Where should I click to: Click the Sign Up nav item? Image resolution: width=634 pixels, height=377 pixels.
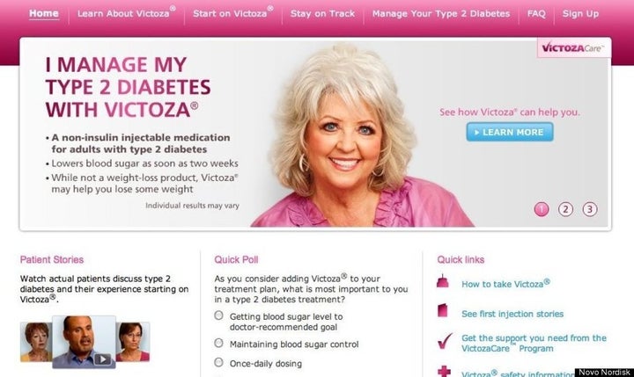580,14
